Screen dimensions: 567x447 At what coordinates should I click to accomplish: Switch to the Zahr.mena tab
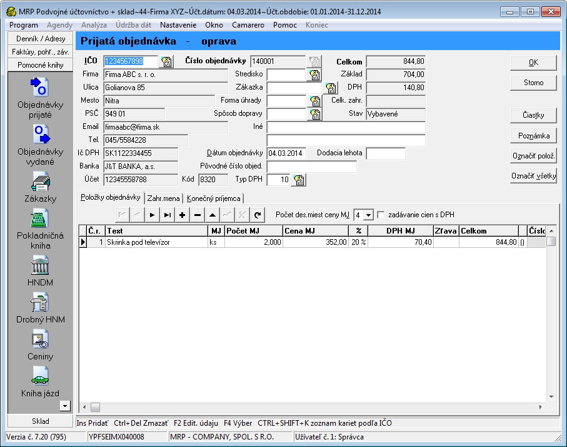click(163, 198)
